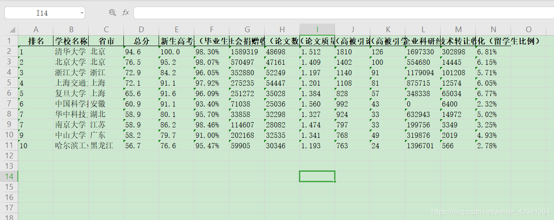Click cell with value 1697330
The image size is (554, 220).
point(423,51)
